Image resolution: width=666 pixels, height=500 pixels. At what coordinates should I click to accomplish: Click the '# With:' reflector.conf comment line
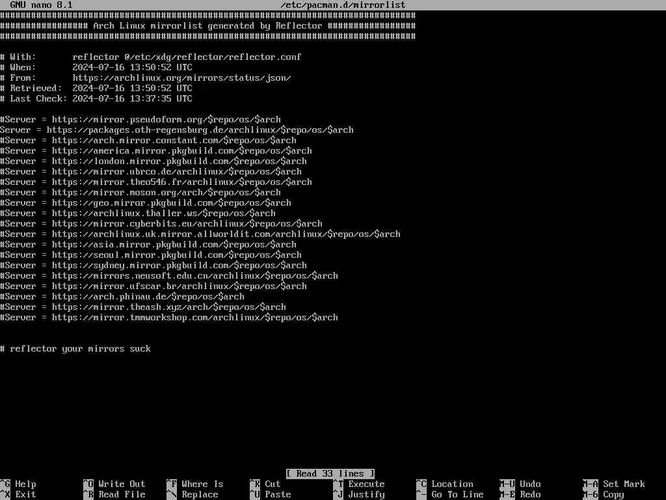pyautogui.click(x=151, y=57)
